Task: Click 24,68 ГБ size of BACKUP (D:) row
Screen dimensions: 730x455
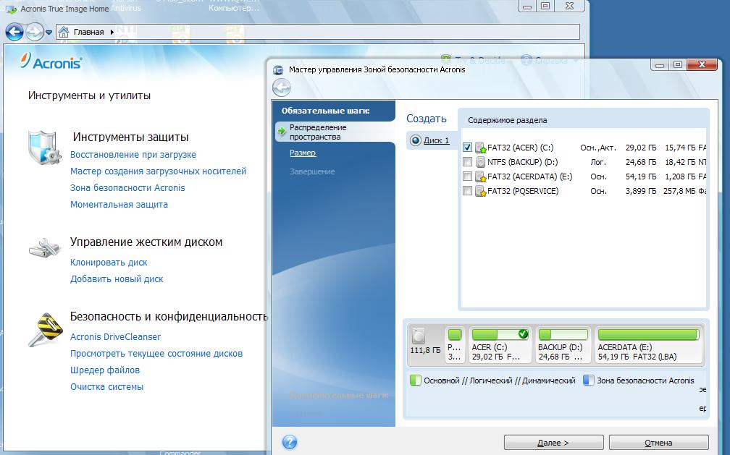Action: pos(641,162)
